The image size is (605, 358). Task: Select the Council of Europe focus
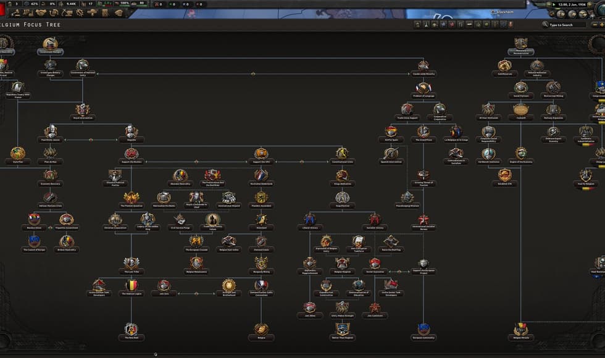[34, 244]
